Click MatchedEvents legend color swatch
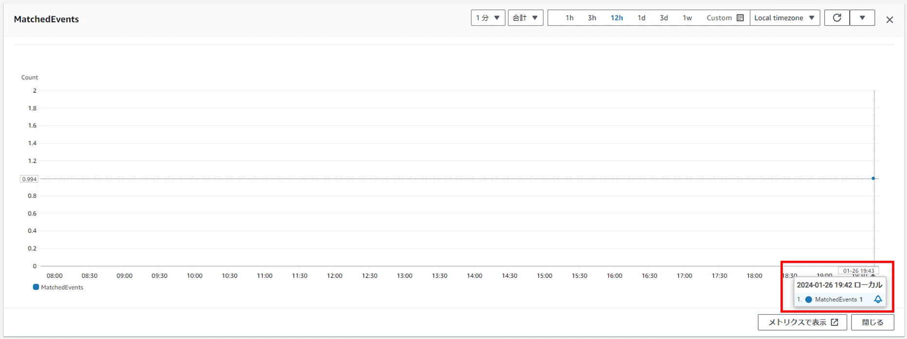Viewport: 907px width, 339px height. pyautogui.click(x=36, y=287)
